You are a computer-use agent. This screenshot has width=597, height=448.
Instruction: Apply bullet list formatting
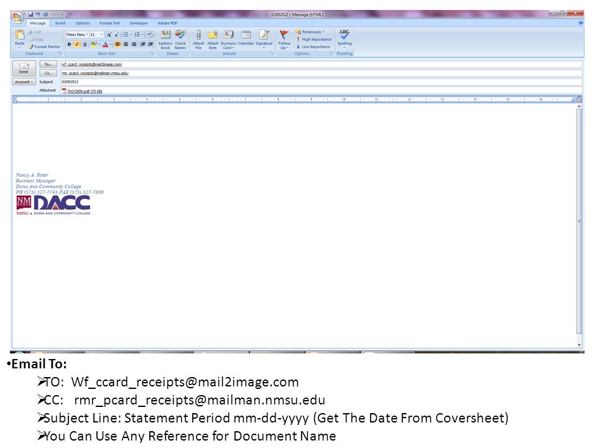pyautogui.click(x=126, y=35)
